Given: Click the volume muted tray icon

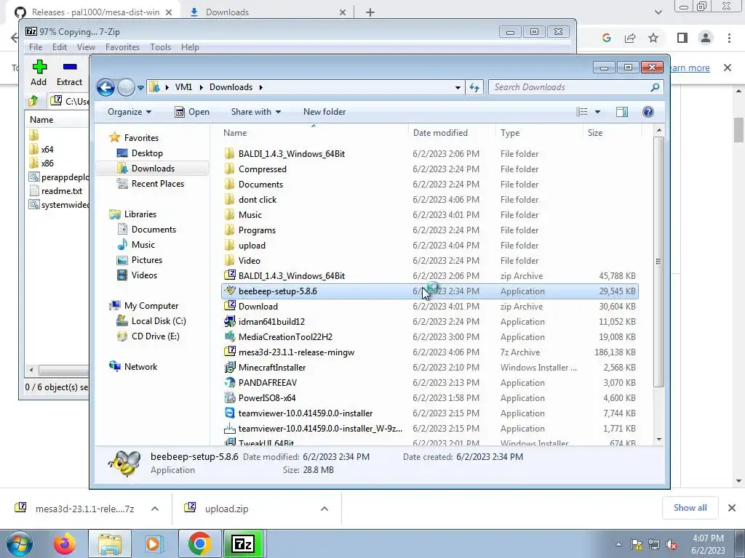Looking at the screenshot, I should [672, 544].
